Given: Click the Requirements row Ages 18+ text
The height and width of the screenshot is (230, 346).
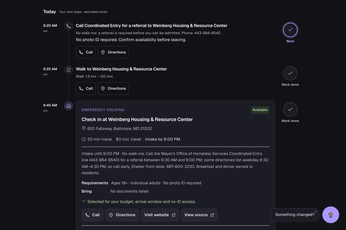Looking at the screenshot, I should point(156,183).
